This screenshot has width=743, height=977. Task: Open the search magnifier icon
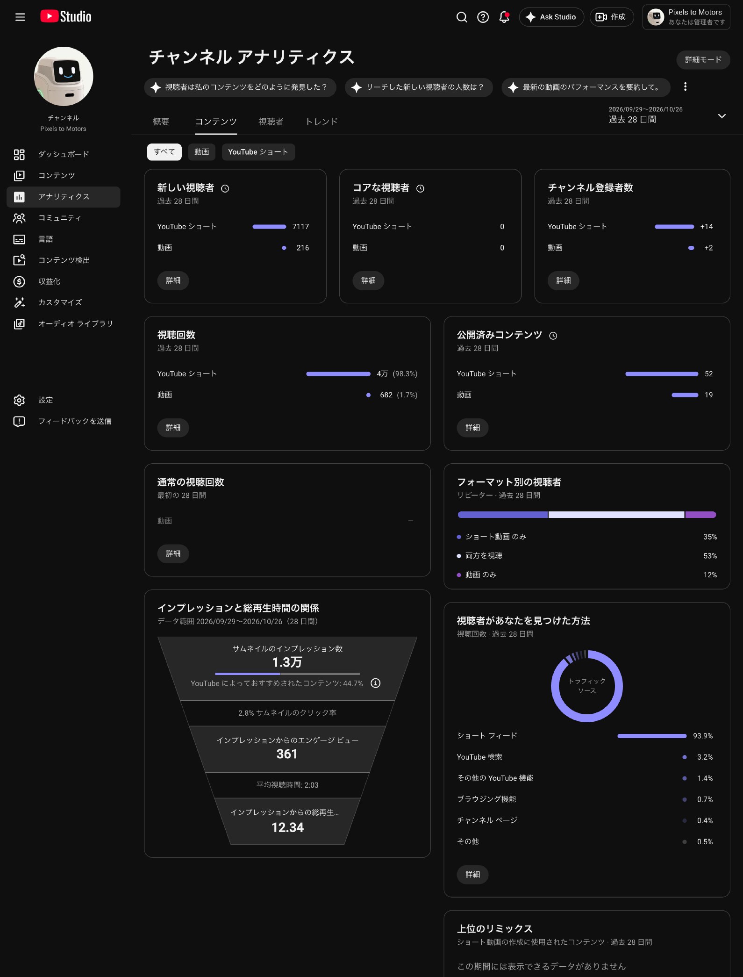pos(462,17)
